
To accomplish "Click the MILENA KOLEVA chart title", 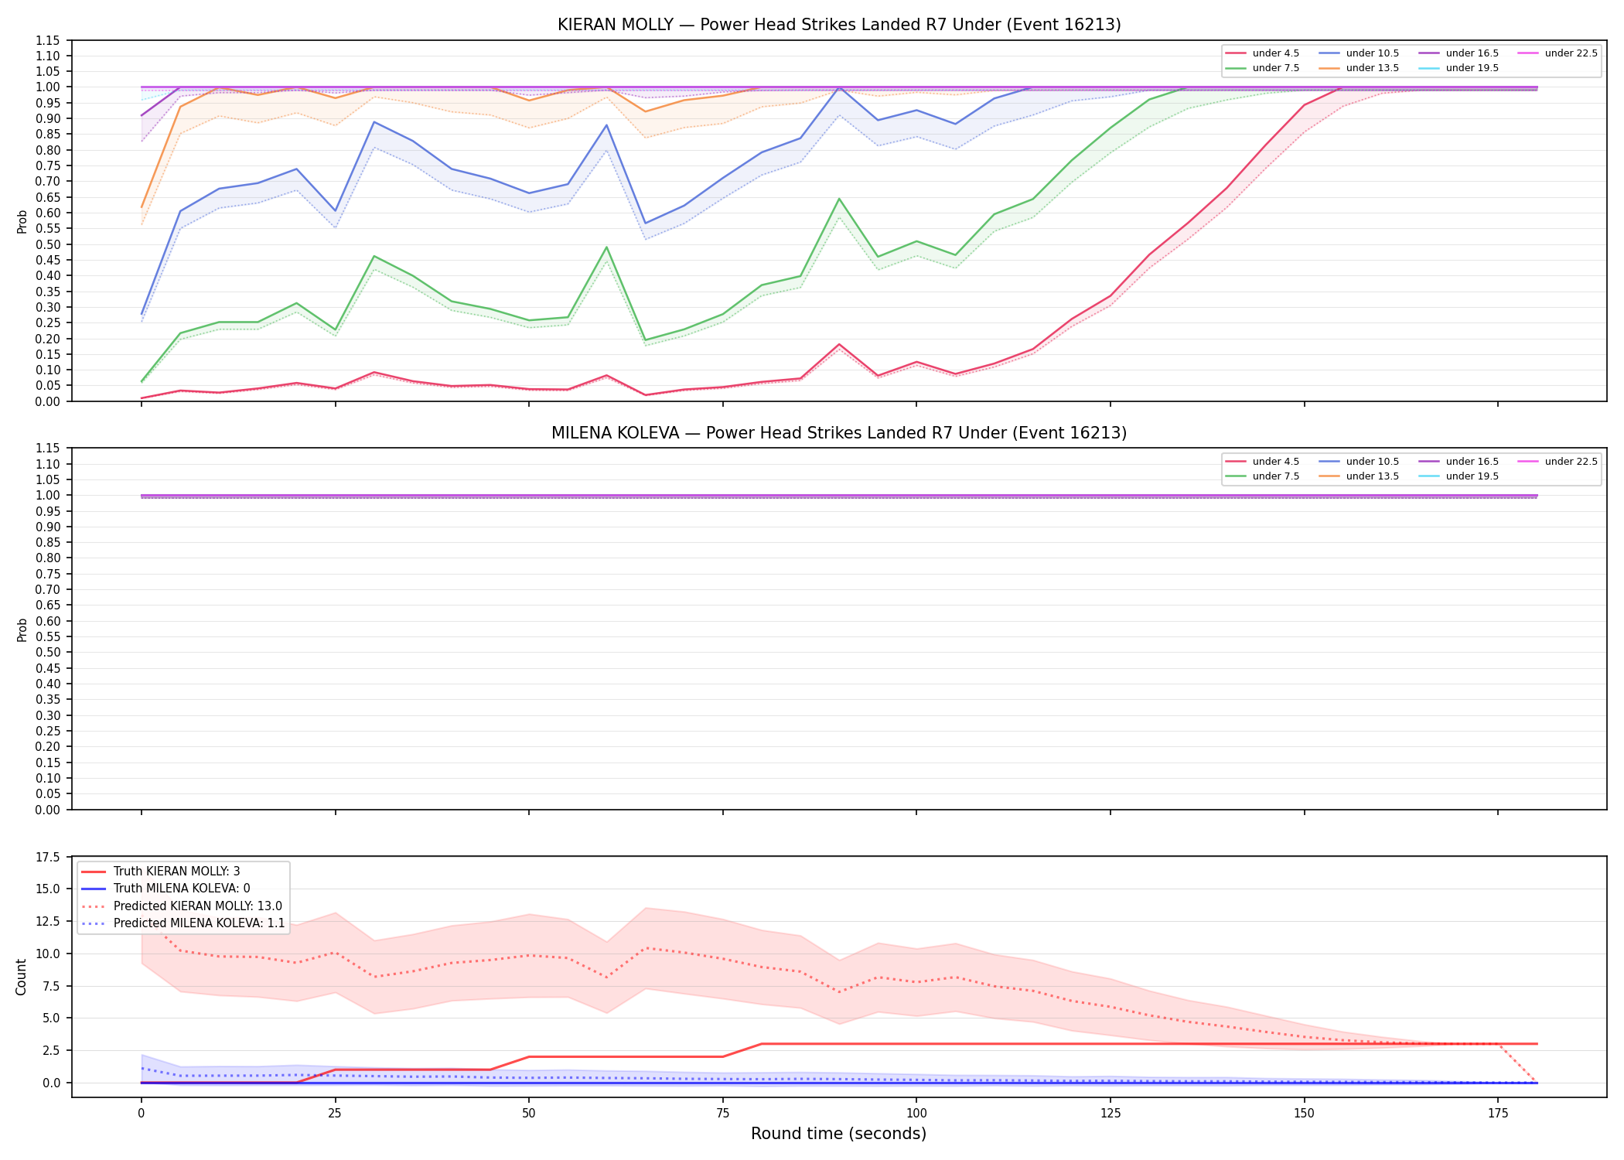I will pyautogui.click(x=839, y=433).
